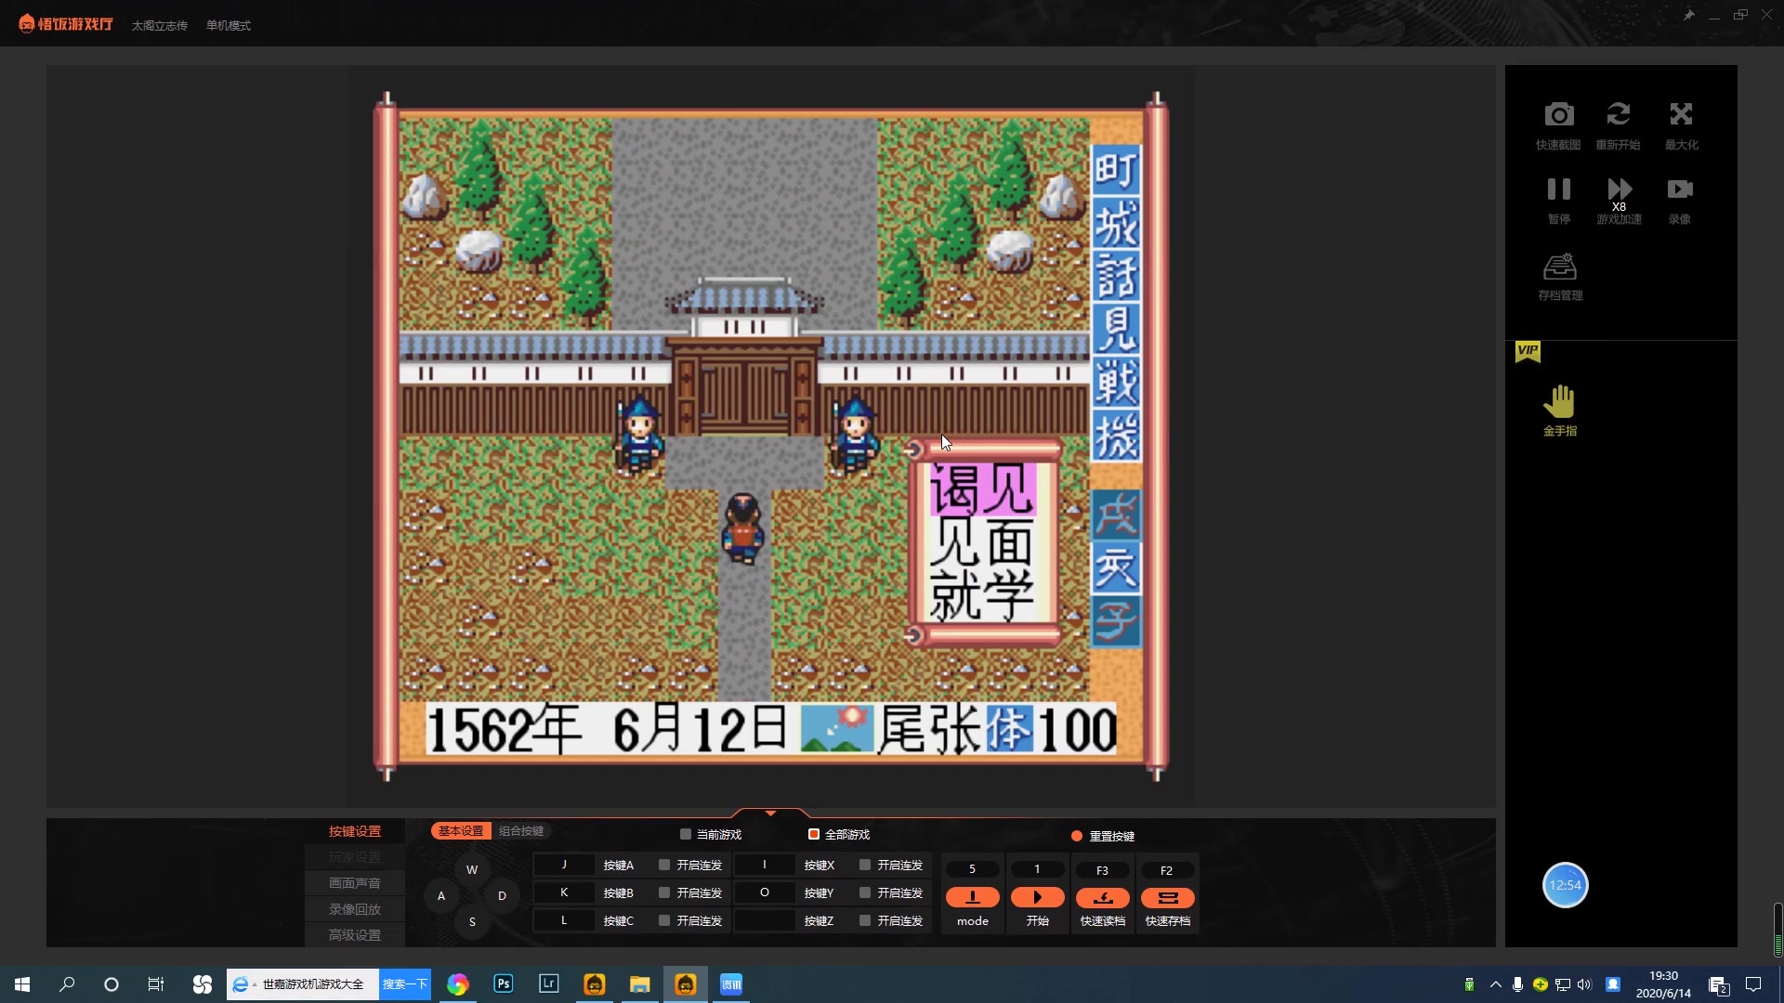Pin the window with the pushpin icon

(1688, 15)
